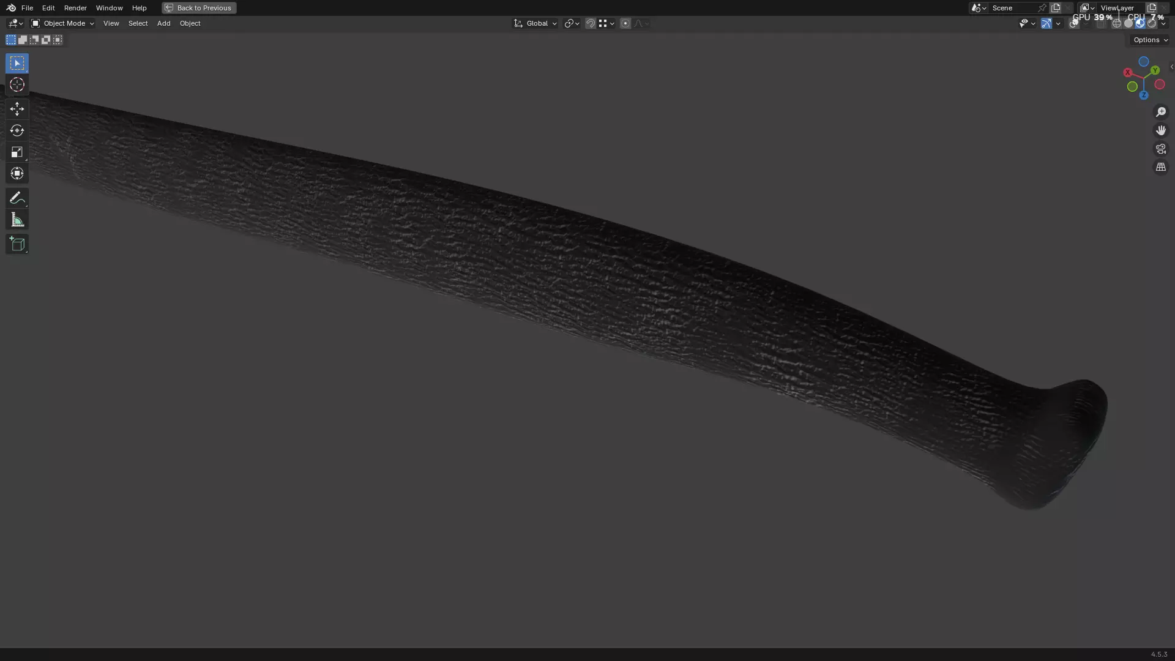The image size is (1175, 661).
Task: Open the transform pivot point dropdown
Action: tap(572, 23)
